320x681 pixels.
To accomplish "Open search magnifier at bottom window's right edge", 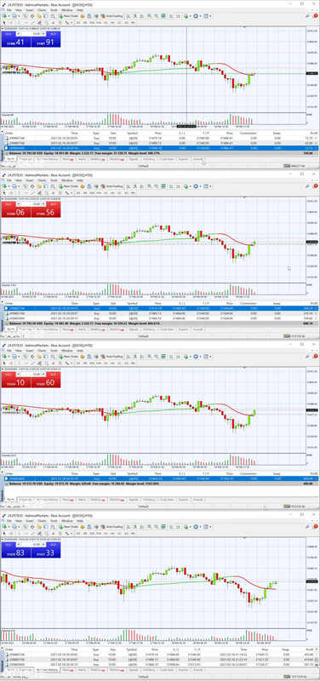I will click(x=307, y=526).
